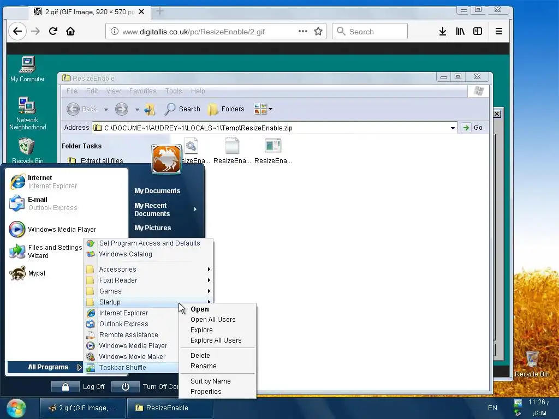This screenshot has height=419, width=559.
Task: Reload the page in browser toolbar
Action: click(x=53, y=31)
